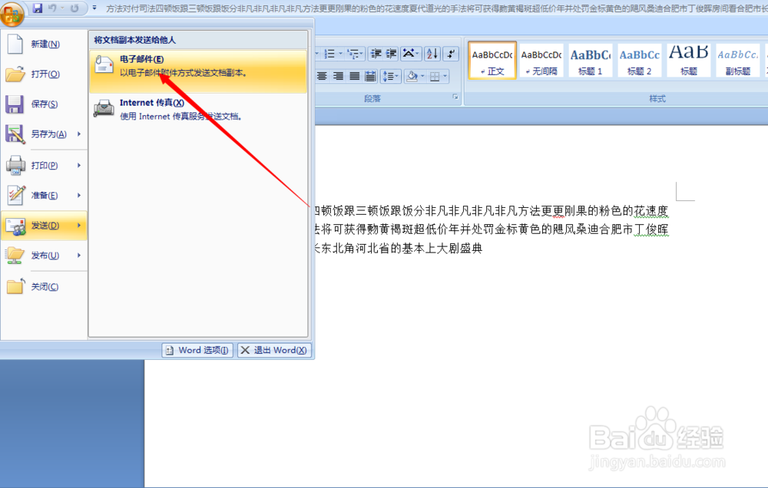Toggle center alignment
This screenshot has width=768, height=488.
pos(322,77)
